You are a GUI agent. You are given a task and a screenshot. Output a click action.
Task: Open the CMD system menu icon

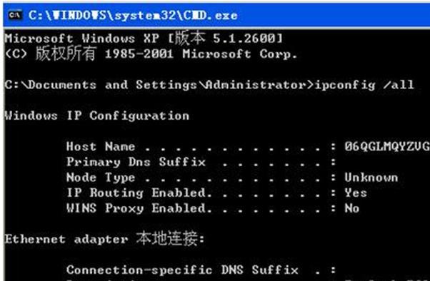(15, 15)
